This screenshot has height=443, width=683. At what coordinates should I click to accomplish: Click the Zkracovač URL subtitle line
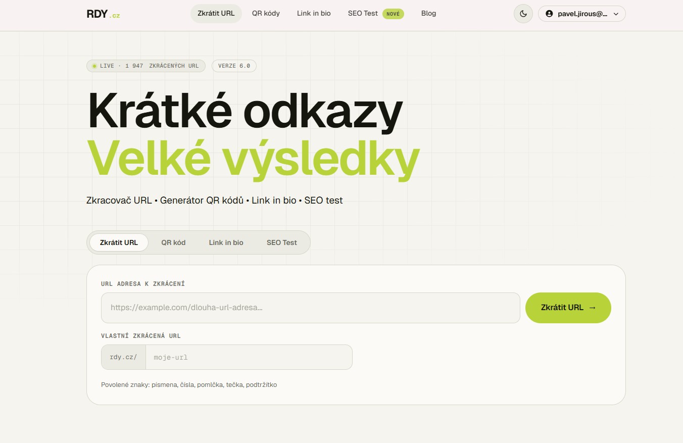click(x=215, y=201)
